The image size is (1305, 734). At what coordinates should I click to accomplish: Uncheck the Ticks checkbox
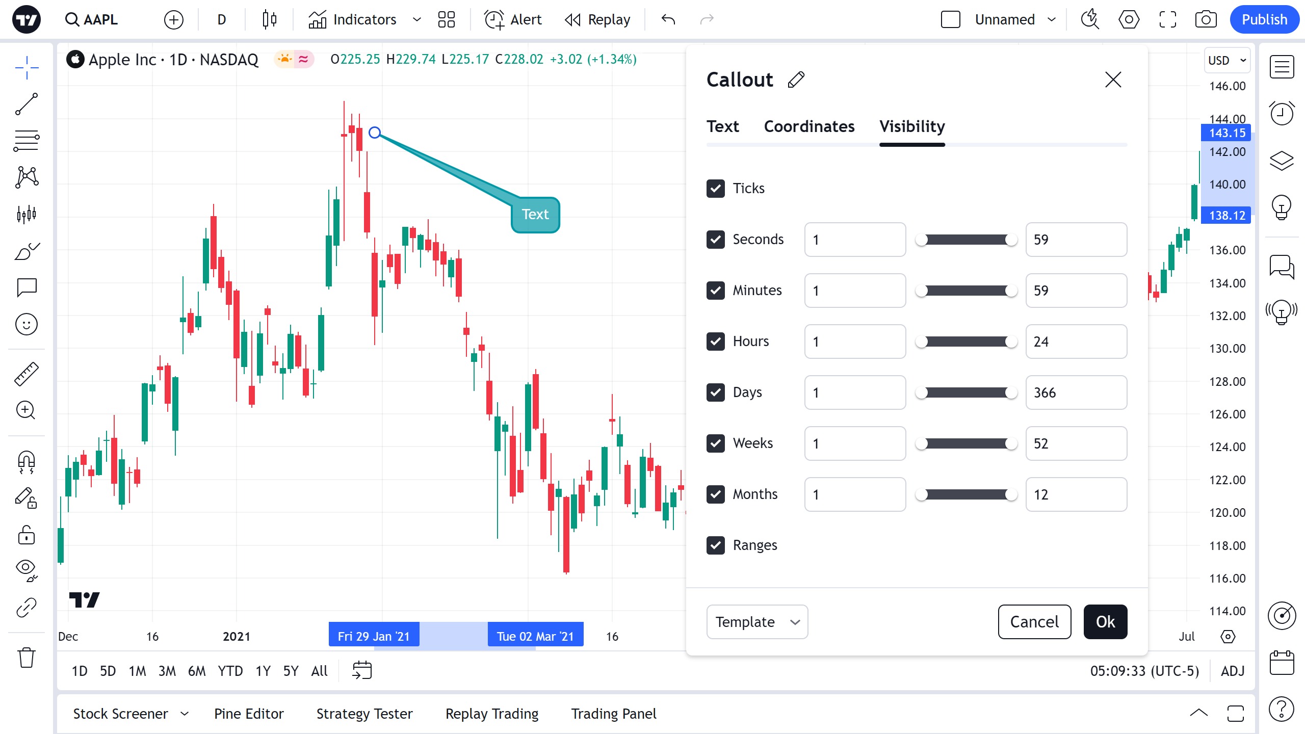pos(716,189)
